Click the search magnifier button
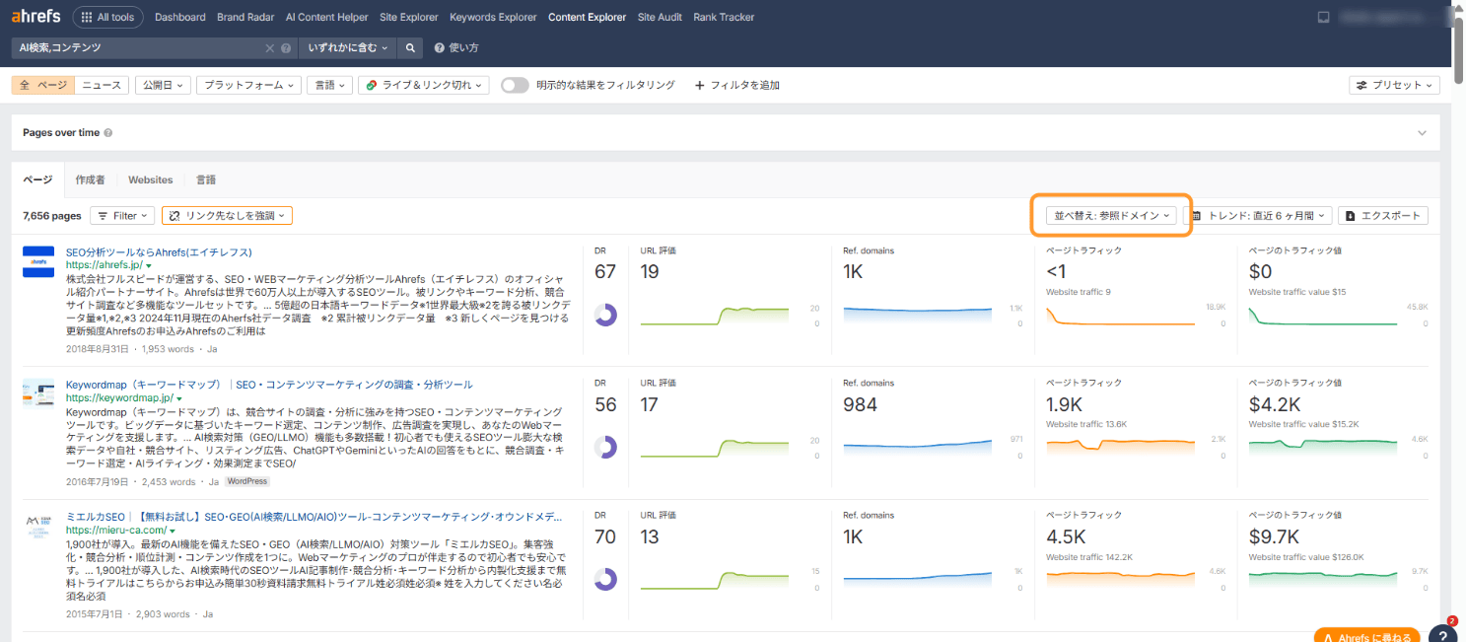The image size is (1466, 642). click(x=412, y=47)
